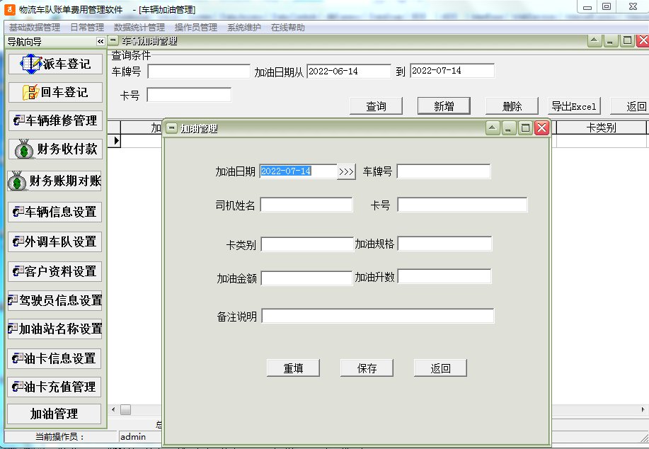This screenshot has width=649, height=449.
Task: Open 加油管理 dialog system menu icon
Action: click(x=171, y=128)
